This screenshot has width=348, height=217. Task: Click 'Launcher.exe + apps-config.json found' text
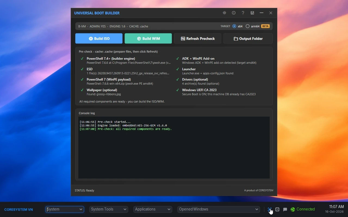tap(208, 73)
